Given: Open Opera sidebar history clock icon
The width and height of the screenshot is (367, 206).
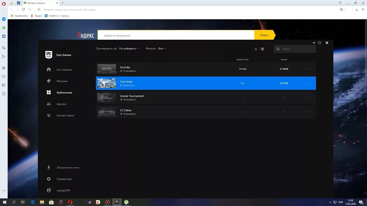Looking at the screenshot, I should [4, 94].
